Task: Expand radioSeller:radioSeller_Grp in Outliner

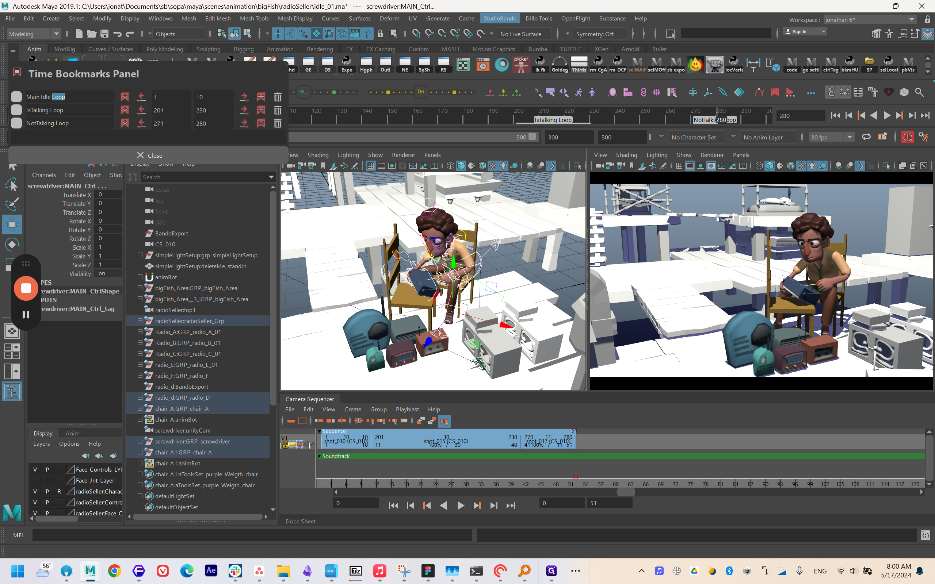Action: tap(140, 320)
